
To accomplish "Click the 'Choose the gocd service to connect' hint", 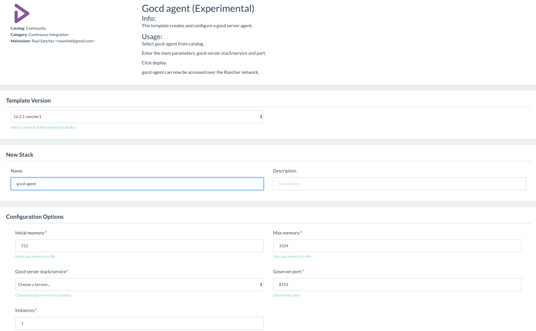I will click(x=43, y=295).
